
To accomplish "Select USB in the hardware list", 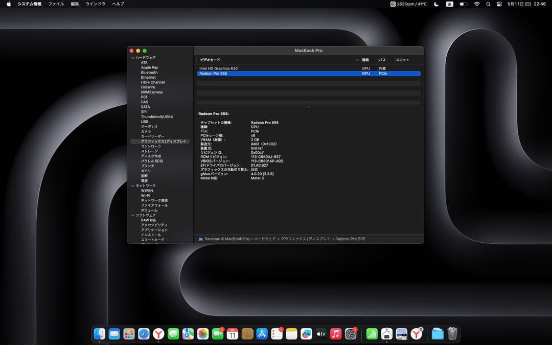I will click(145, 122).
